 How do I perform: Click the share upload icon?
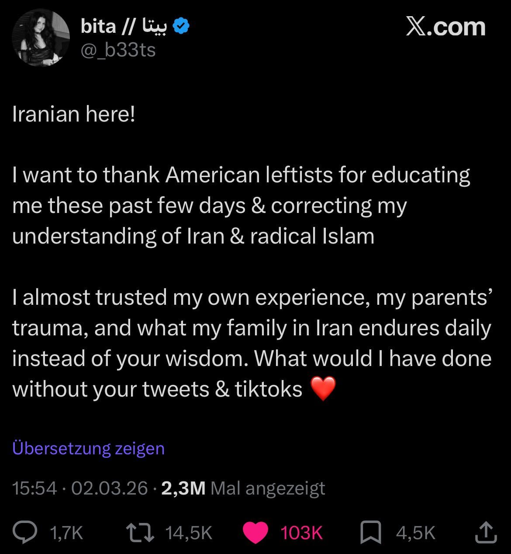[485, 532]
